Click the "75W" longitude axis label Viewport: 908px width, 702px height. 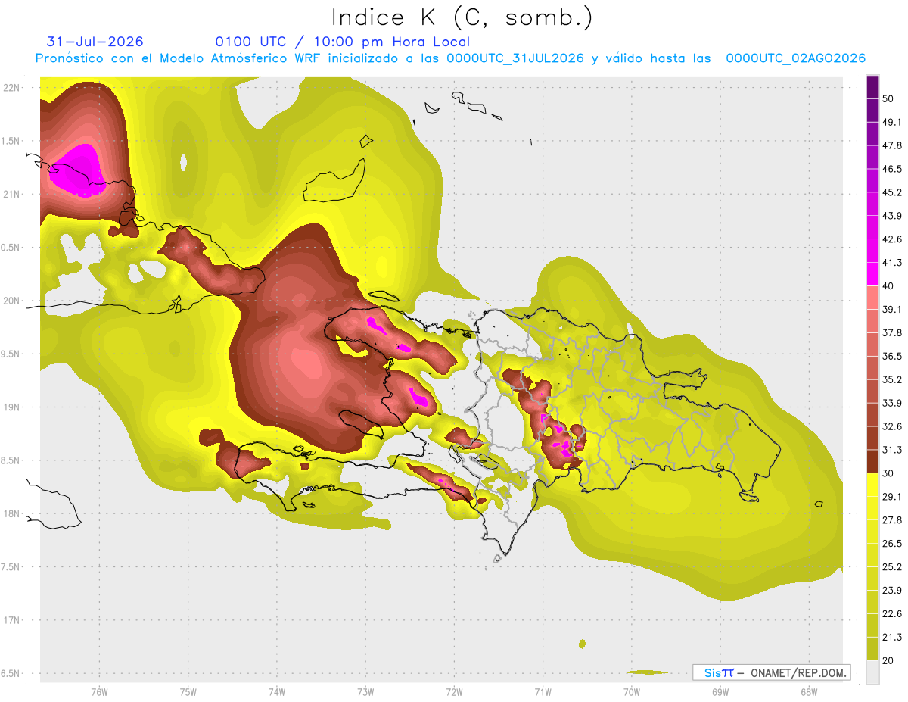(188, 691)
